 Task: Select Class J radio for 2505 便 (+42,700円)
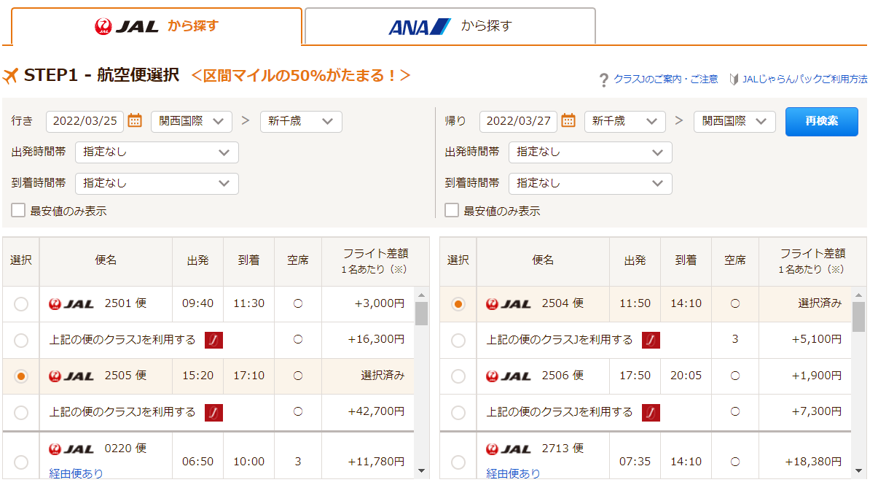[21, 412]
